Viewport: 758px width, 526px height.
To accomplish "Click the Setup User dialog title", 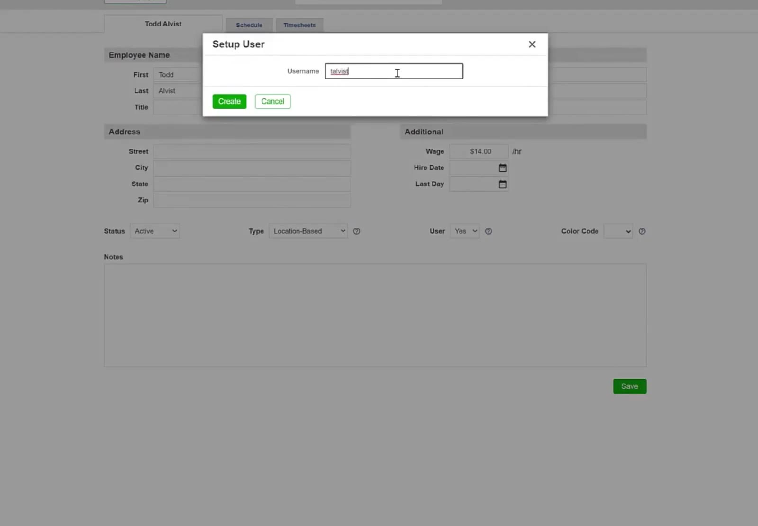I will (x=238, y=44).
